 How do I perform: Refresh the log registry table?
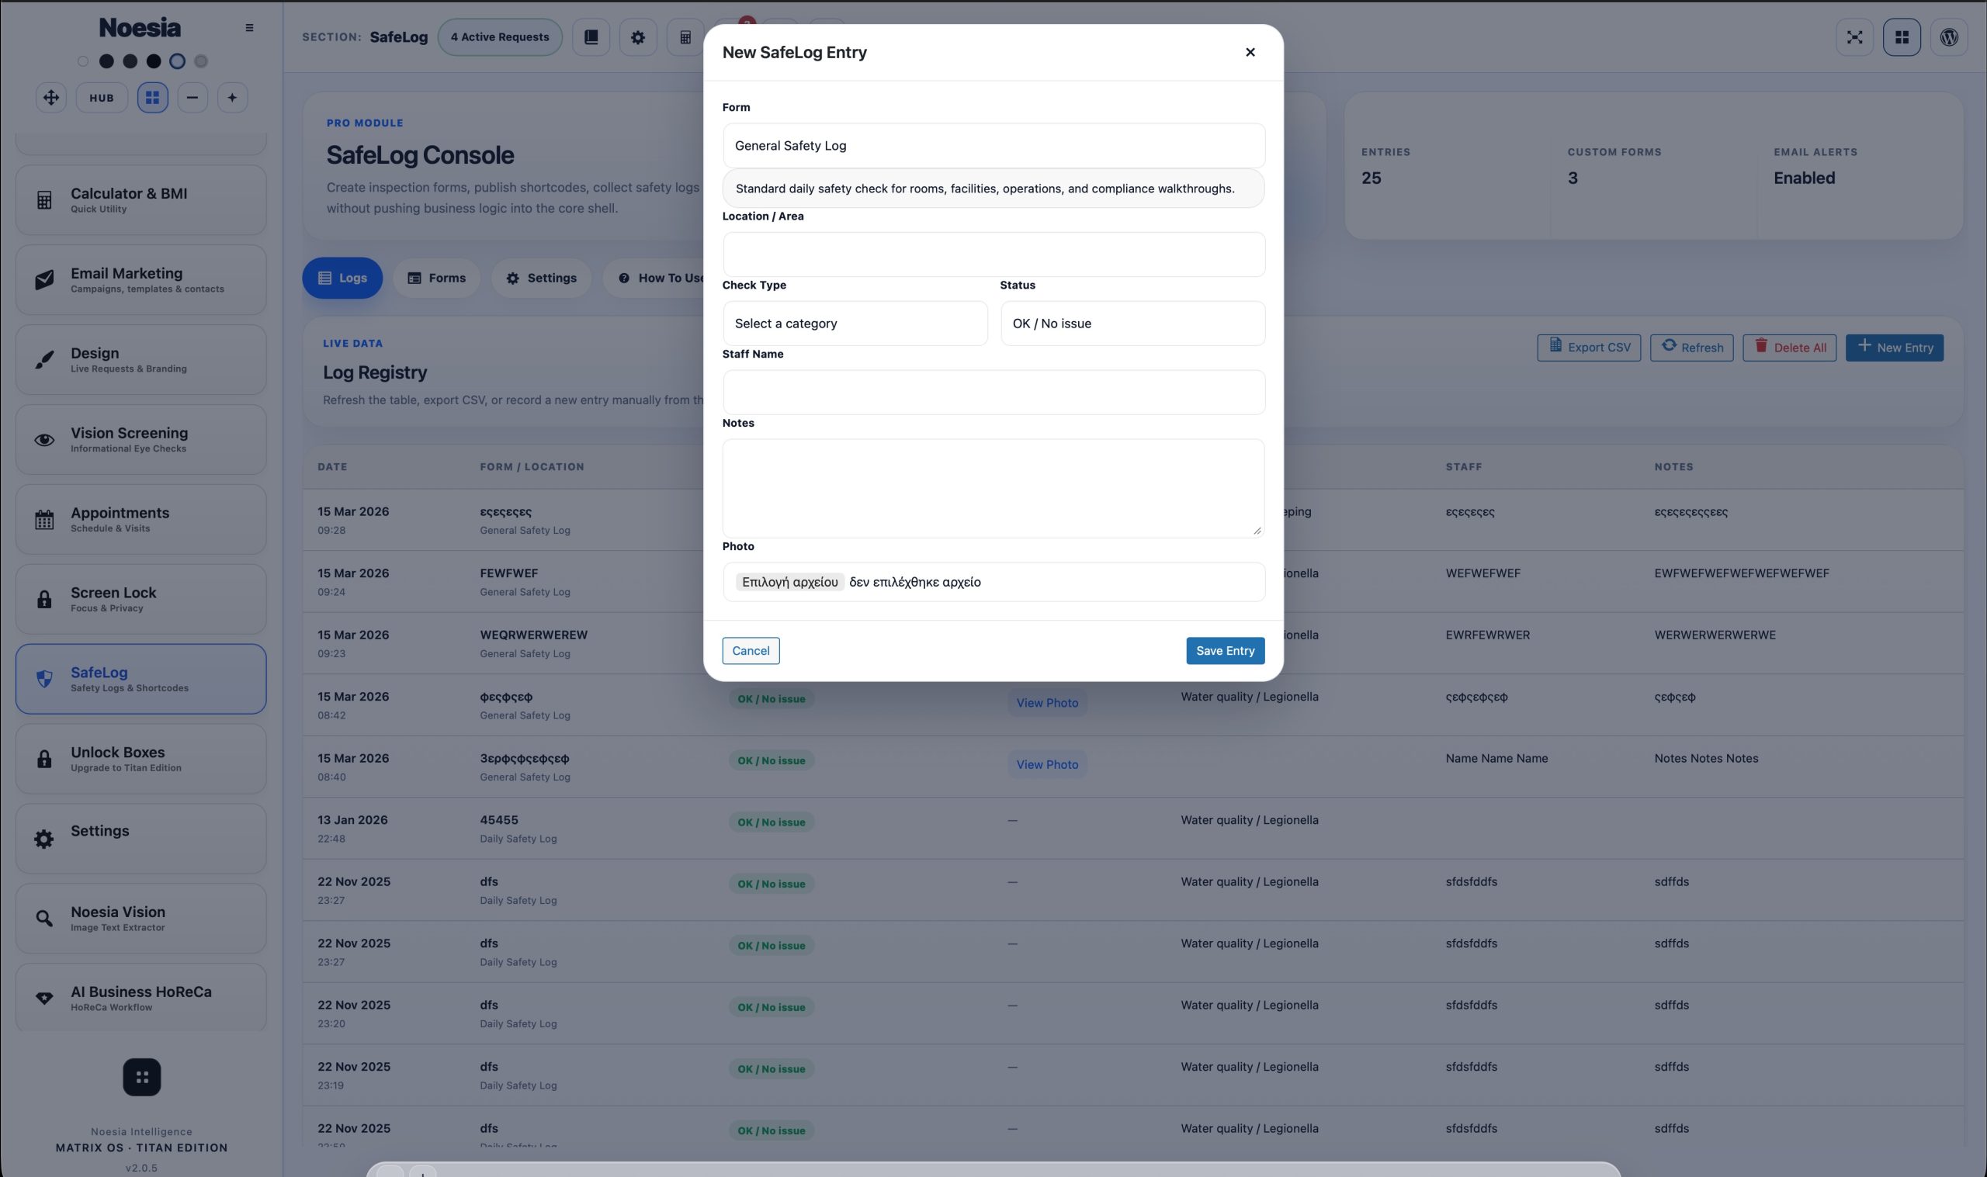[x=1692, y=348]
